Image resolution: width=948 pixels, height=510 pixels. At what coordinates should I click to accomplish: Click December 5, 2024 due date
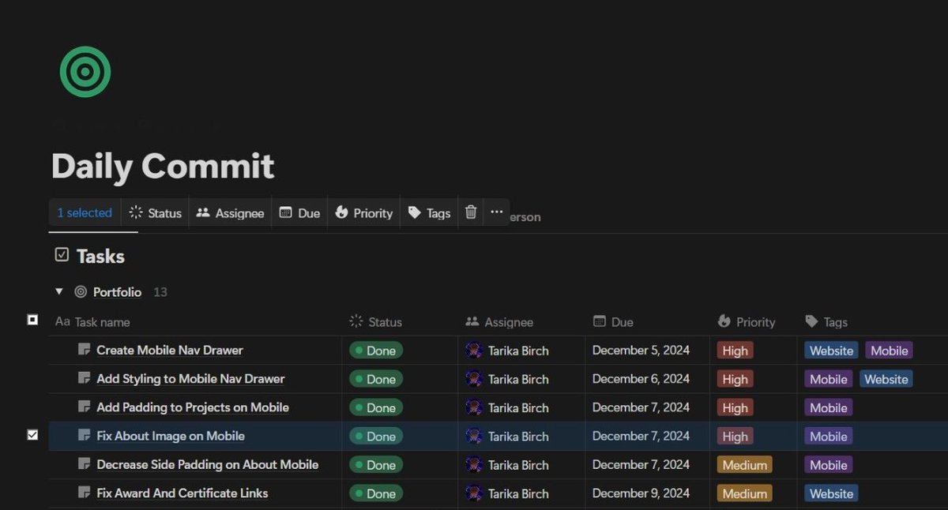click(641, 350)
